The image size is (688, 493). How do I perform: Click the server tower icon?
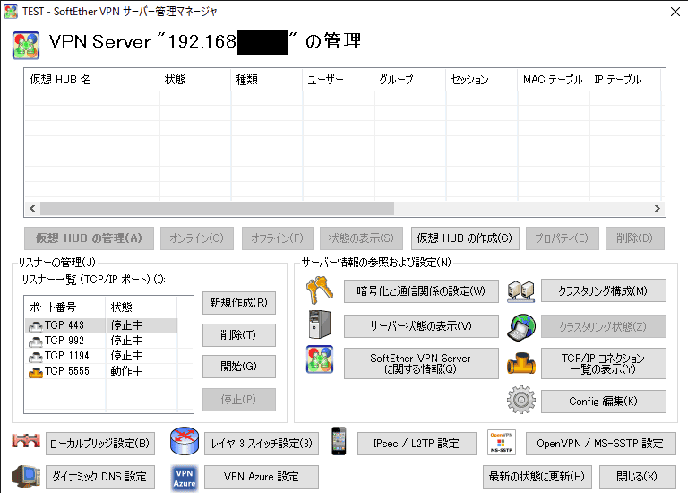point(320,324)
